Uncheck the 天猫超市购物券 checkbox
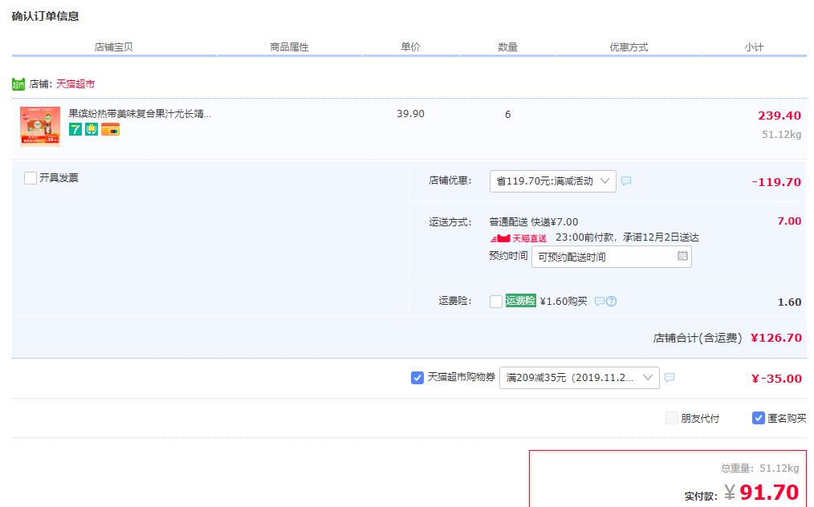Screen dimensions: 814x507 point(417,378)
